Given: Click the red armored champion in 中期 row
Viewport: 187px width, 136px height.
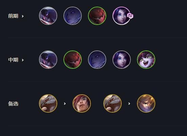Looking at the screenshot, I should pos(72,60).
